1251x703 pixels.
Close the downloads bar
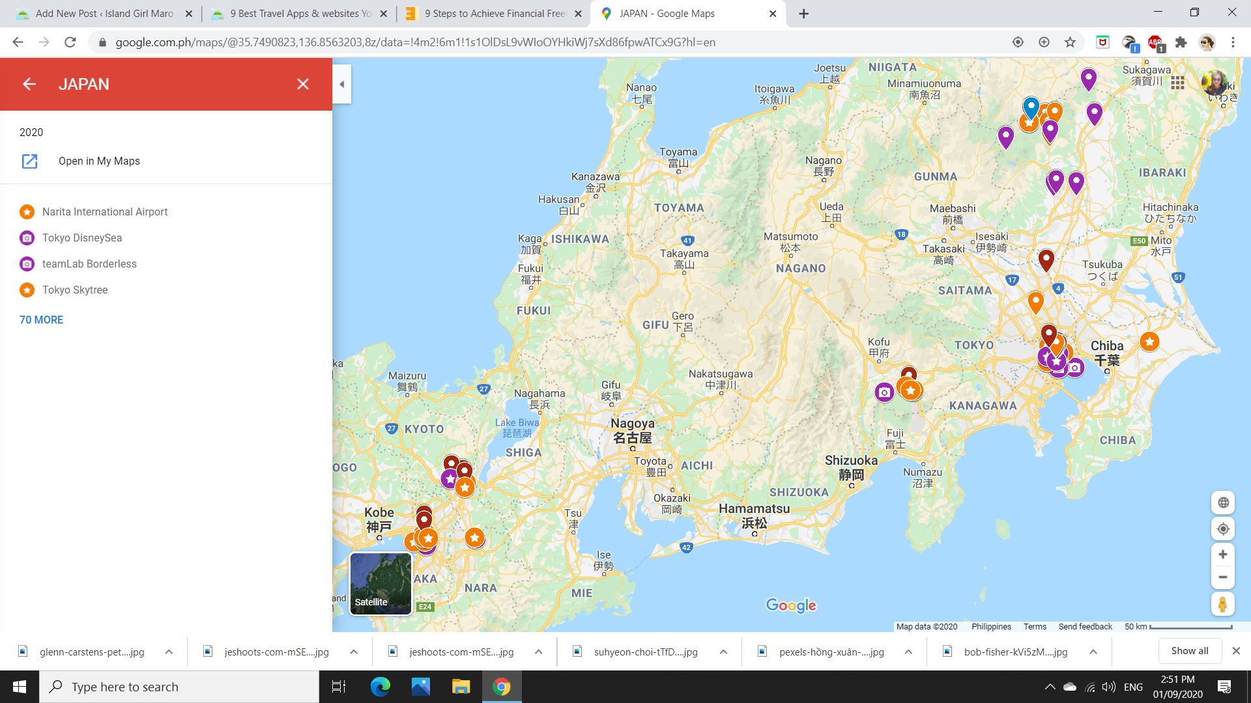(1236, 651)
